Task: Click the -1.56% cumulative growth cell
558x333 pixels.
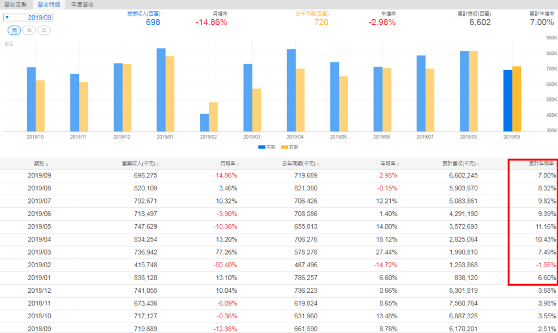Action: (546, 265)
